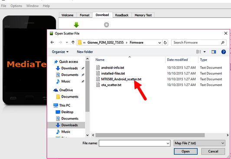This screenshot has height=159, width=231.
Task: Open the Options menu
Action: 16,6
